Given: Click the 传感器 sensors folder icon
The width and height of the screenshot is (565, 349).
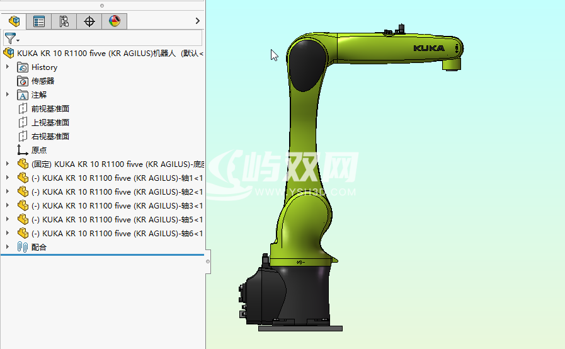Looking at the screenshot, I should (23, 81).
